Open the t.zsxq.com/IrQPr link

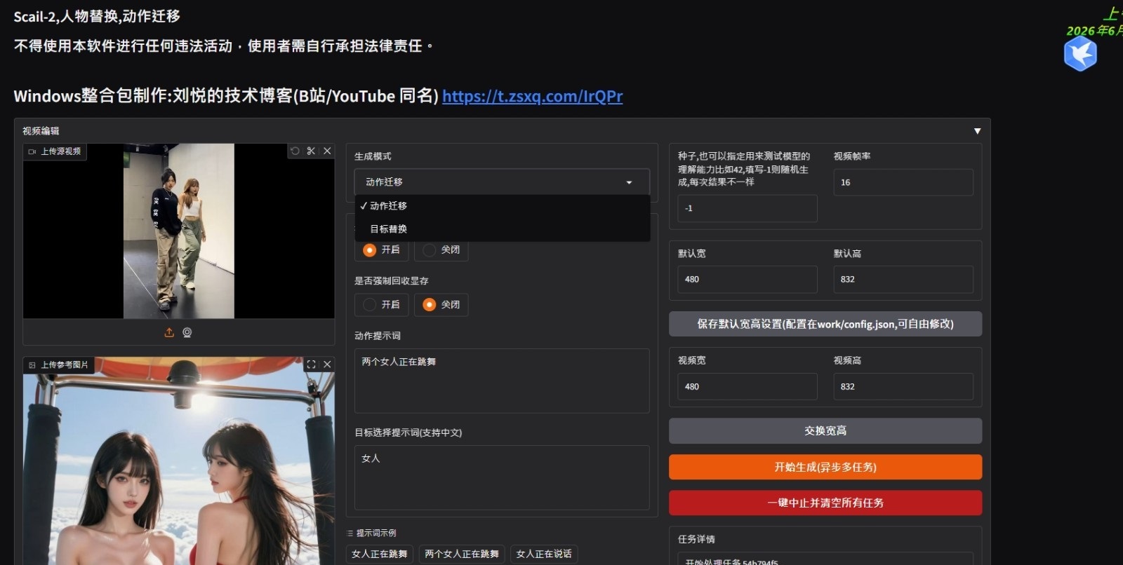(x=532, y=96)
